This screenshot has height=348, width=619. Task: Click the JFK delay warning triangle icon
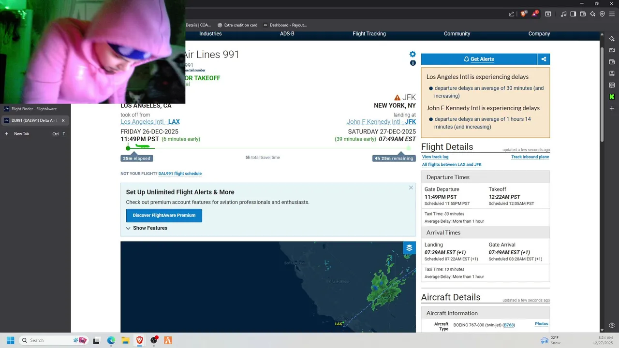397,97
